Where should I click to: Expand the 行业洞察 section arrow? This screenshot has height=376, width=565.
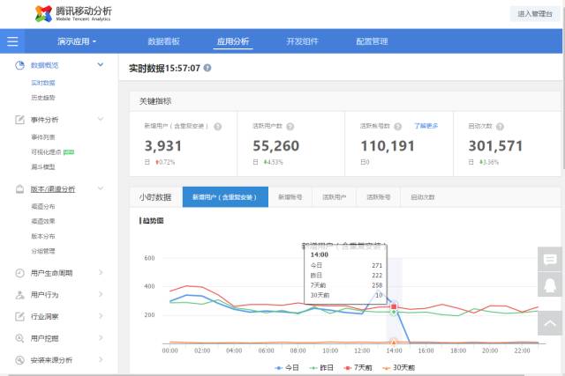click(101, 316)
